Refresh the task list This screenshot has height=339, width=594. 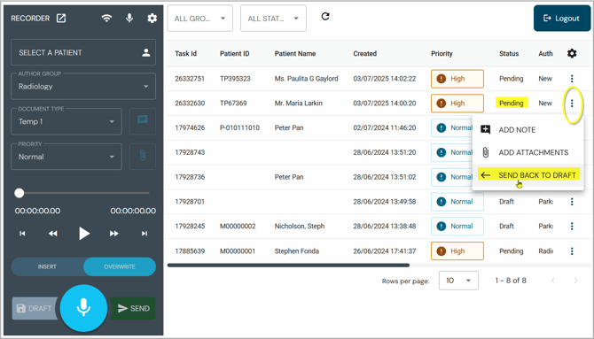pos(325,16)
